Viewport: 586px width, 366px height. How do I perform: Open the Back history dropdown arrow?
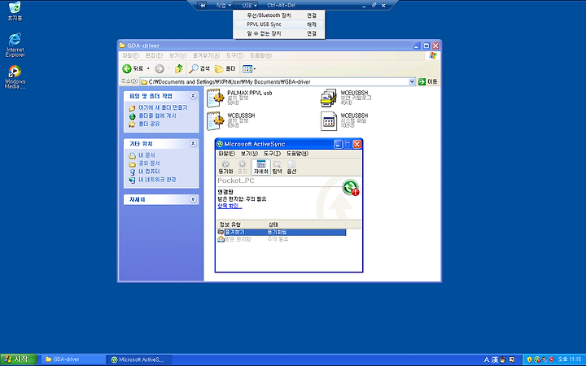148,68
